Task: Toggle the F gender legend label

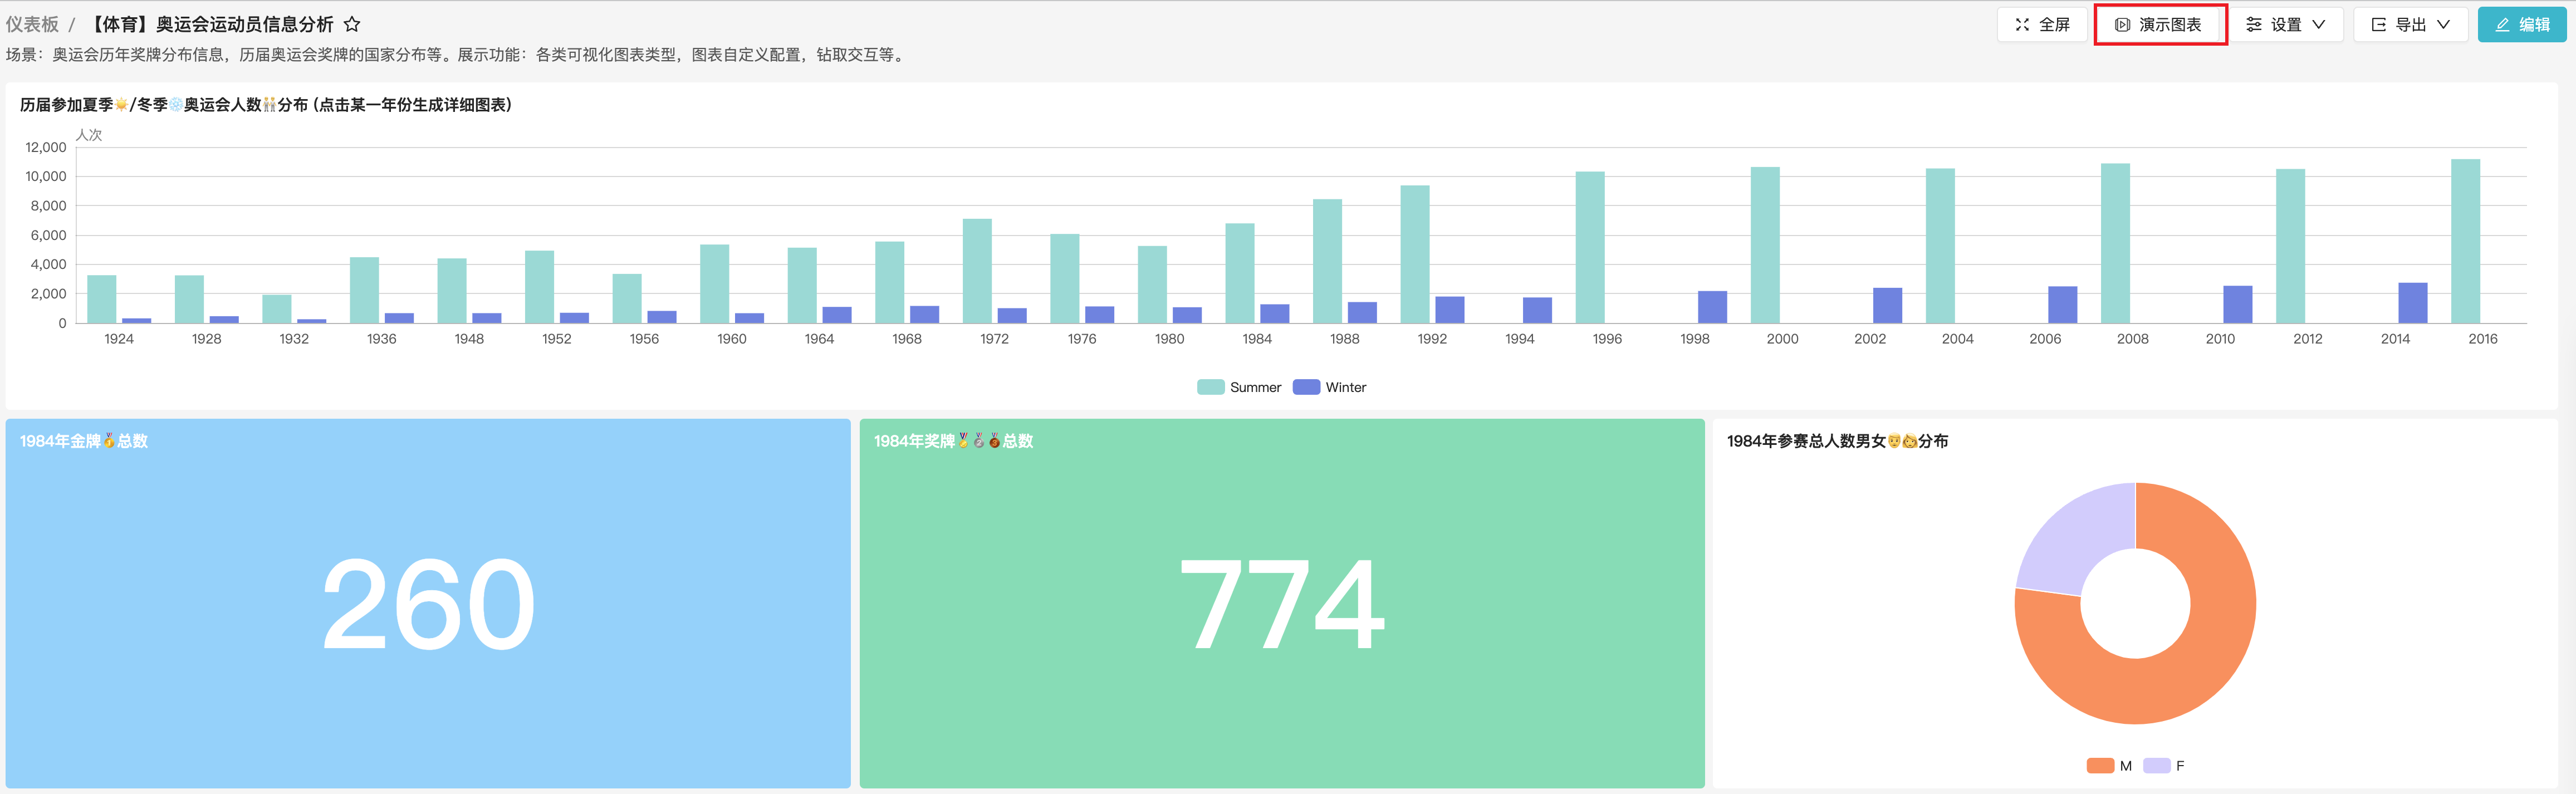Action: coord(2180,765)
